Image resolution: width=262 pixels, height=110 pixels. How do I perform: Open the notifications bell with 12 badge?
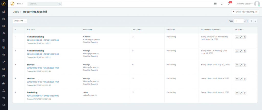(x=229, y=3)
